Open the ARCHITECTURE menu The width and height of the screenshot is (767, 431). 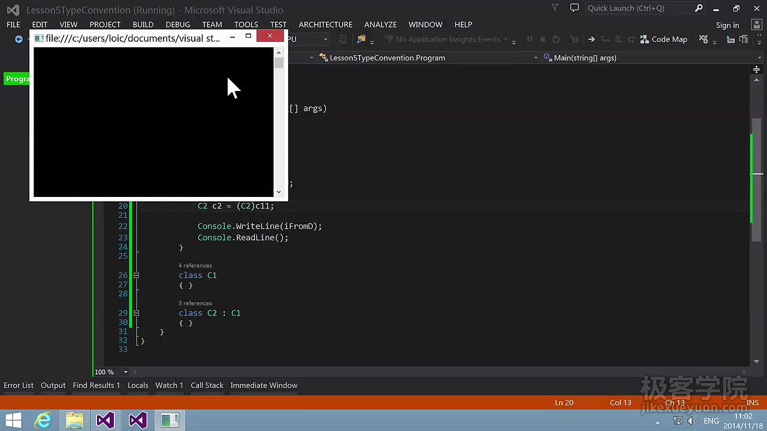(325, 25)
